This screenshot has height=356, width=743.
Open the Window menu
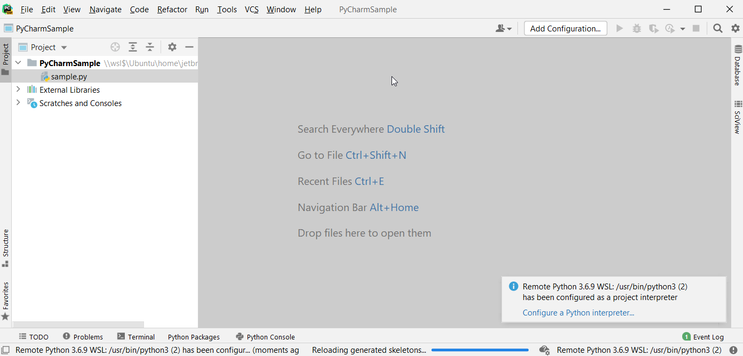(x=281, y=10)
